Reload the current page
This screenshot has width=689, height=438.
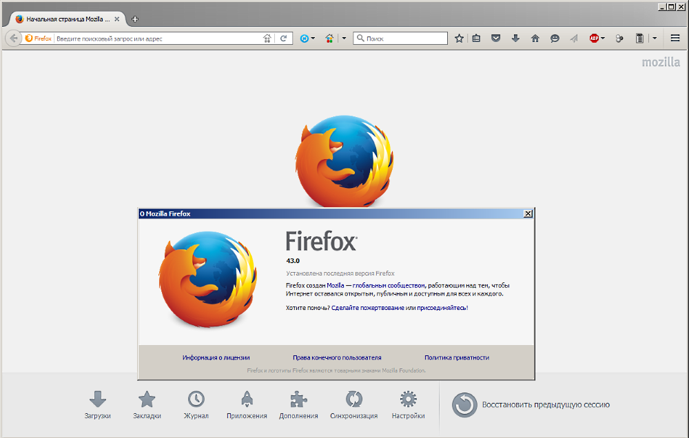(284, 39)
